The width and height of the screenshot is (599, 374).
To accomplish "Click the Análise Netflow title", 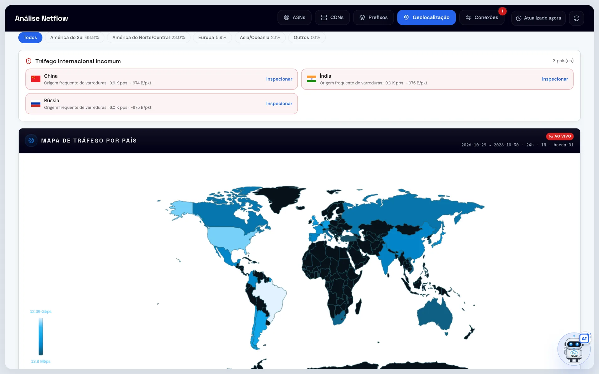I will coord(41,18).
